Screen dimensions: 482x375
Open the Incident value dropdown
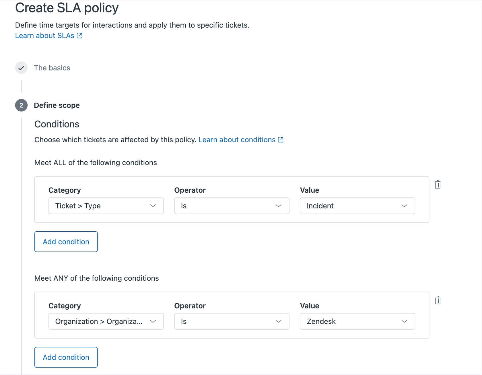[357, 206]
